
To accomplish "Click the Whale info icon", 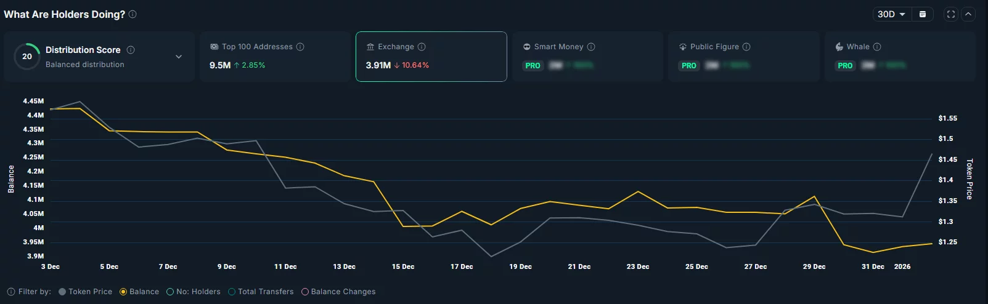I will 877,47.
